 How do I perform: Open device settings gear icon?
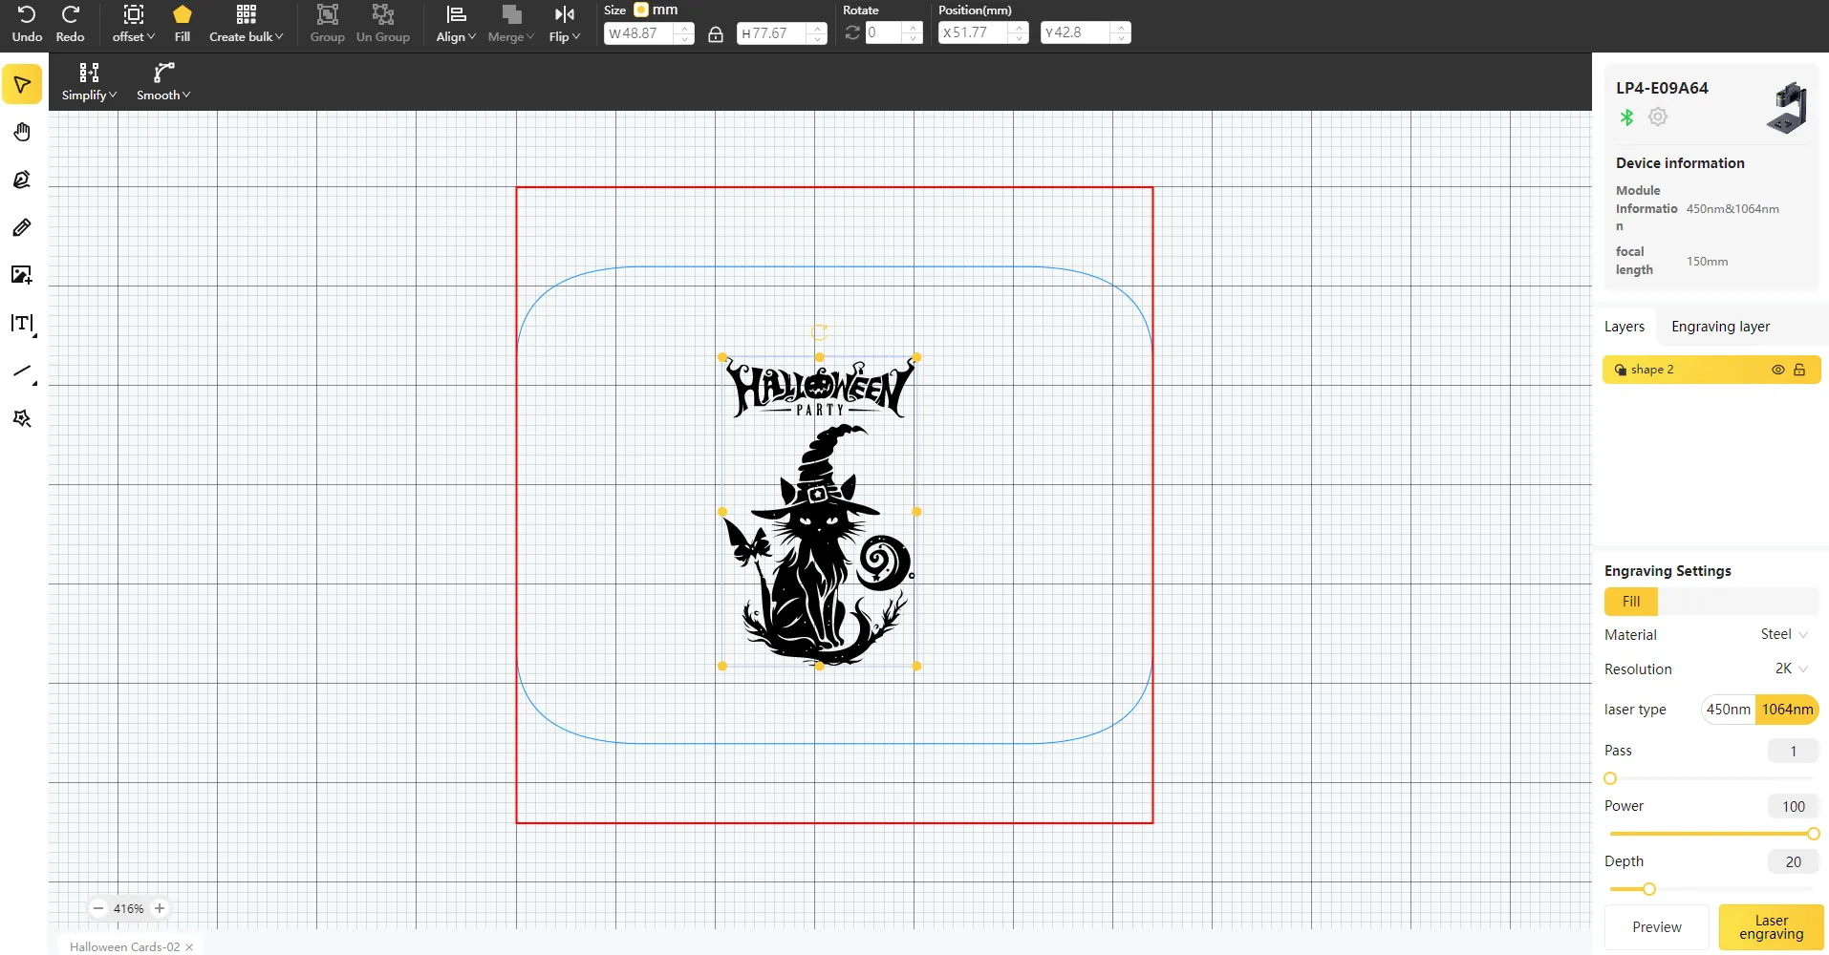[1658, 117]
